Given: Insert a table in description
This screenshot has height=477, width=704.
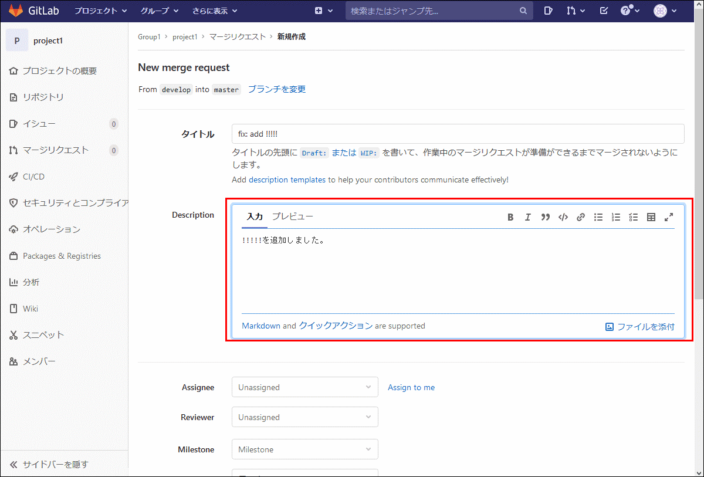Looking at the screenshot, I should (x=651, y=217).
